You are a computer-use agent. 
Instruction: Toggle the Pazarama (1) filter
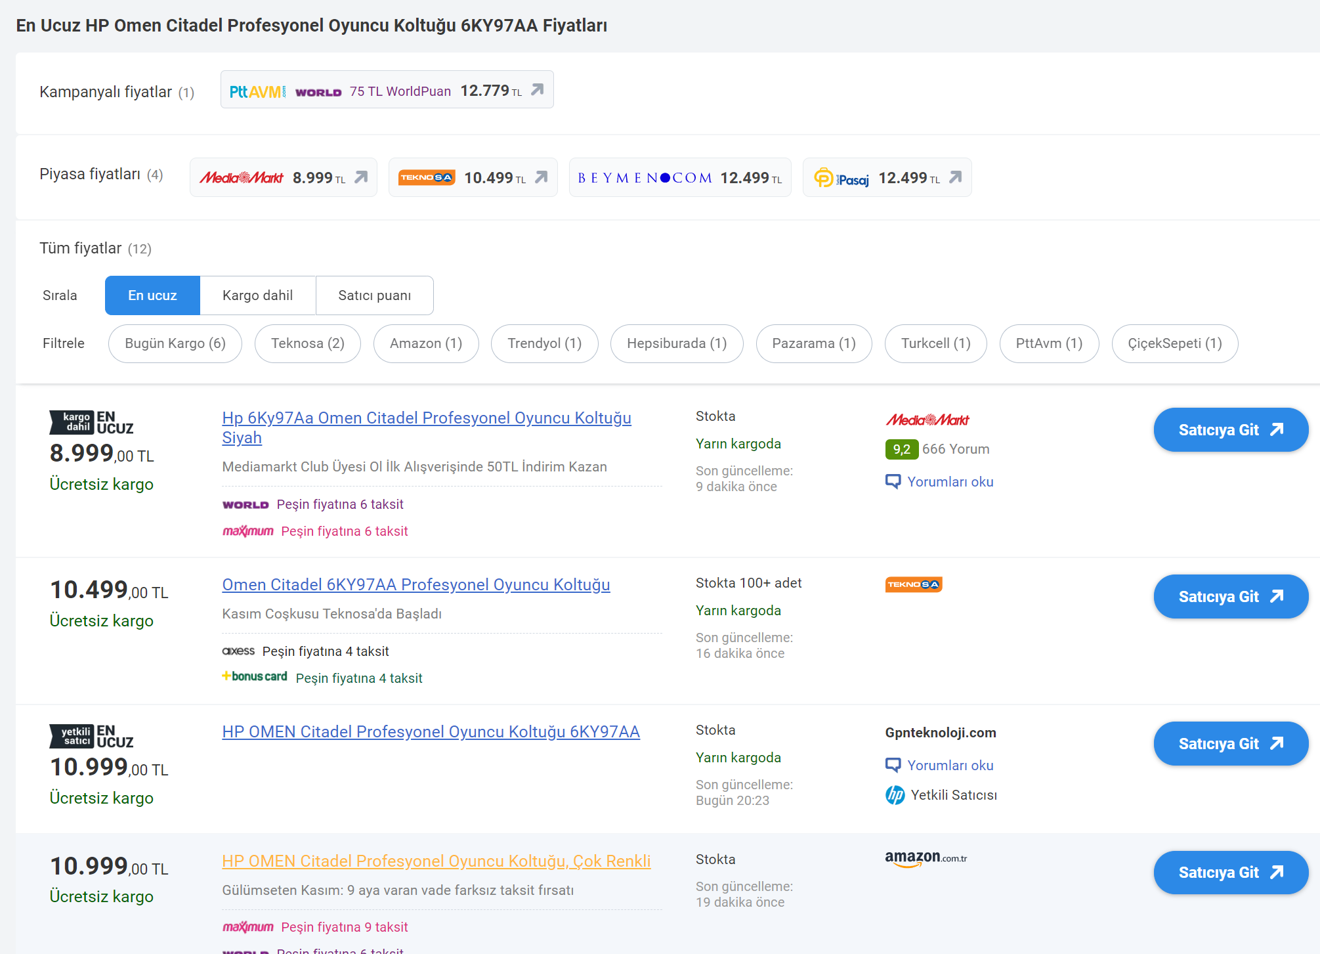pyautogui.click(x=814, y=343)
